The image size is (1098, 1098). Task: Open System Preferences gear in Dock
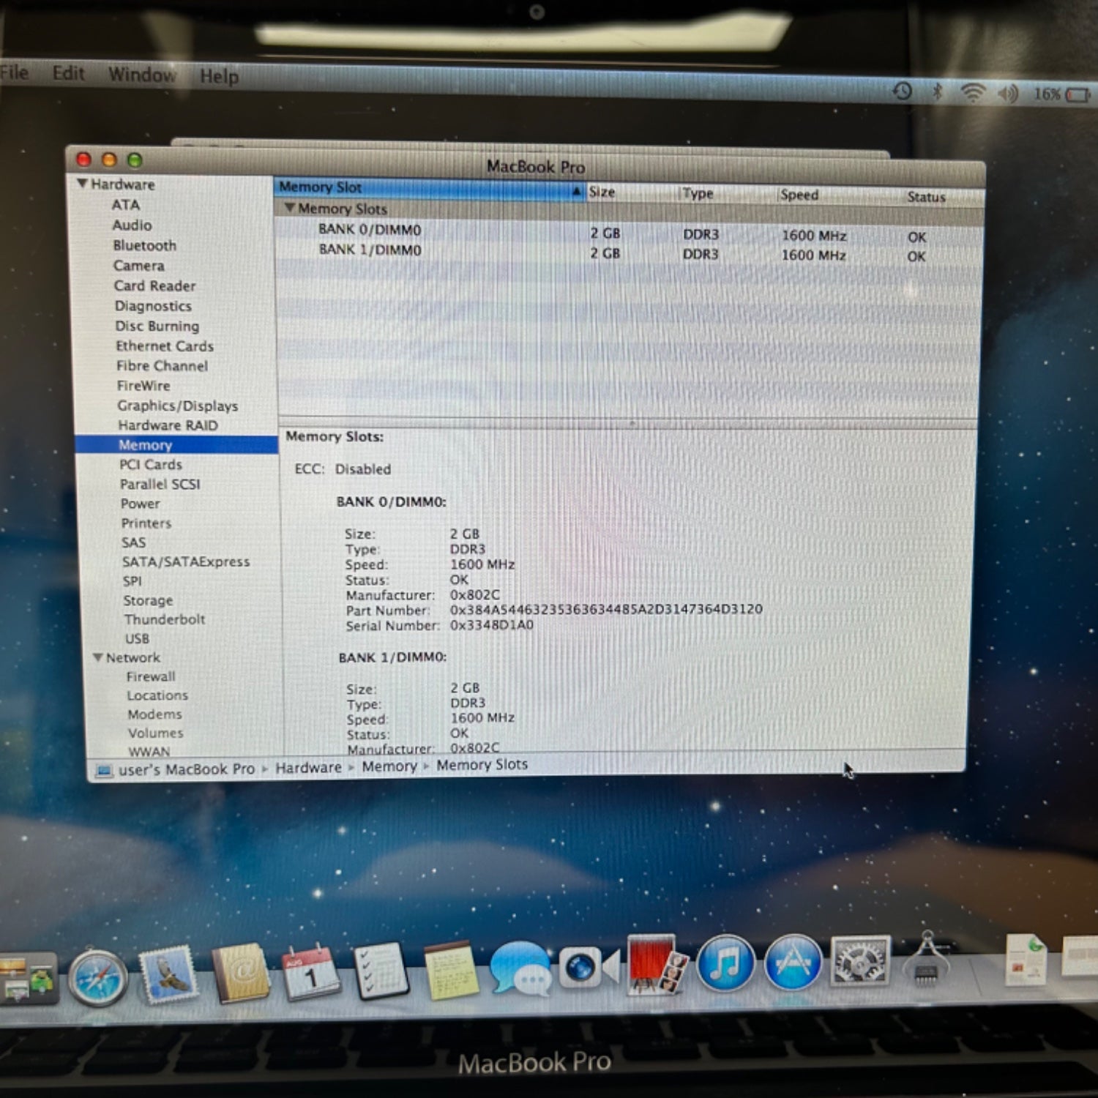(860, 961)
